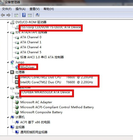This screenshot has height=140, width=133.
Task: Collapse the 监视器 category arrow
Action: pyautogui.click(x=8, y=127)
